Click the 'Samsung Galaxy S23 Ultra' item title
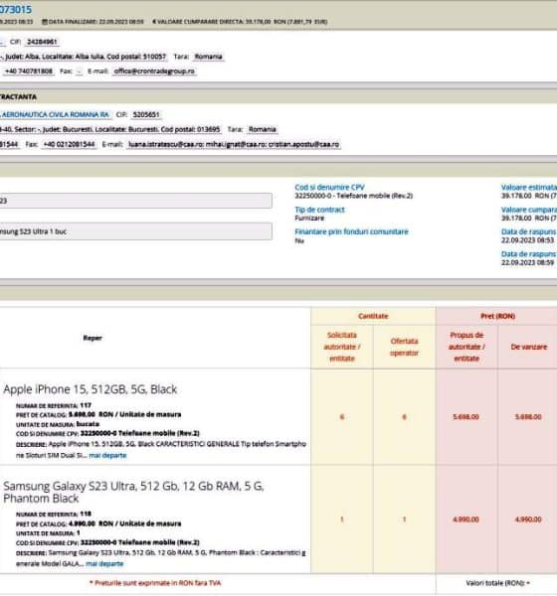 point(133,492)
